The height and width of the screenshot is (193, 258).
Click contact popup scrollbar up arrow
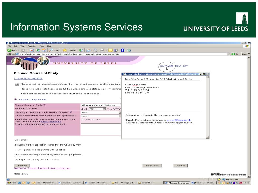207,77
